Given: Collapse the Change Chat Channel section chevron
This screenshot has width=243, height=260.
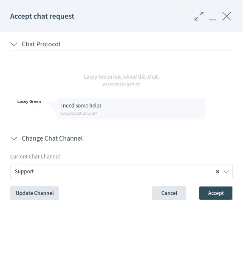Looking at the screenshot, I should coord(14,138).
